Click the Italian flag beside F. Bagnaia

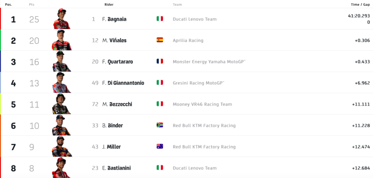point(160,19)
